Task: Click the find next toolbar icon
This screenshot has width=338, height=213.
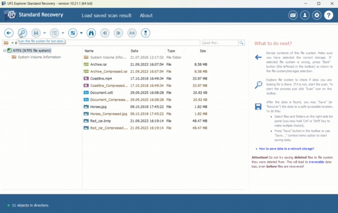Action: click(118, 33)
